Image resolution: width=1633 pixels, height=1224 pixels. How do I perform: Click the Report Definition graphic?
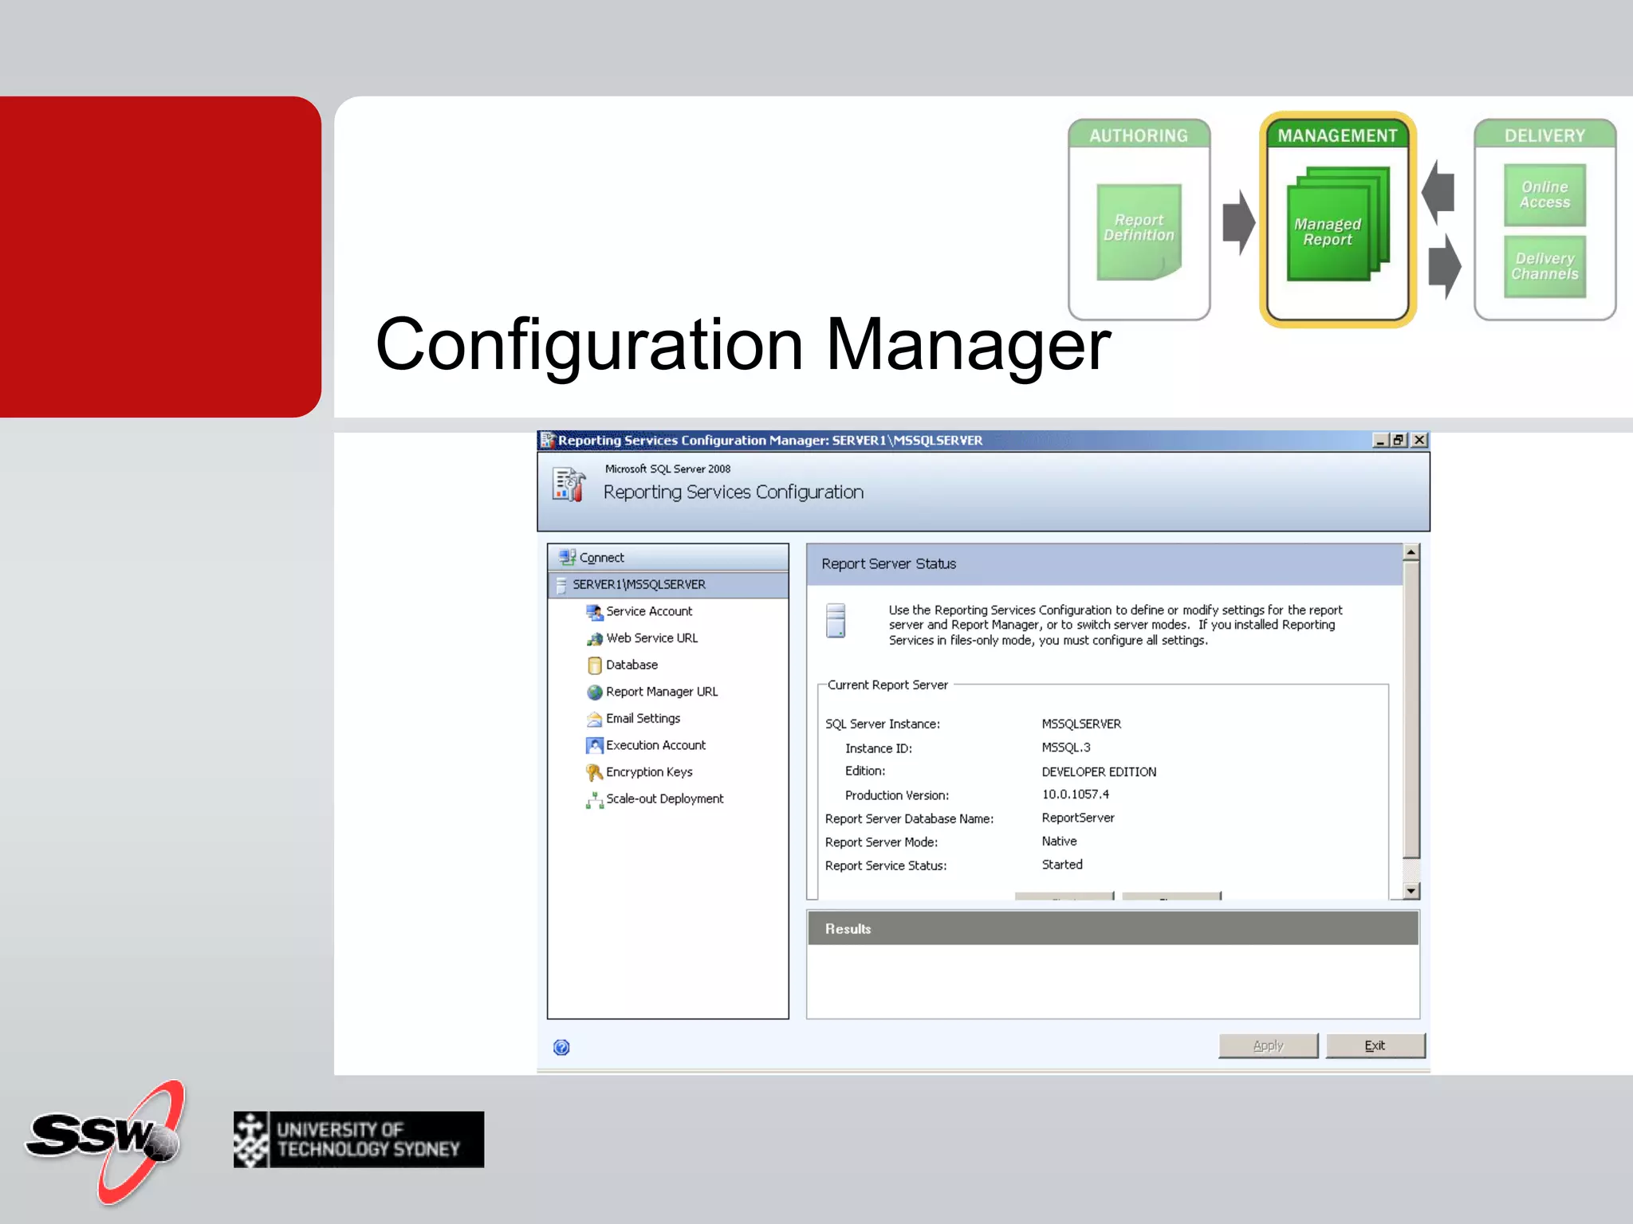click(x=1139, y=232)
